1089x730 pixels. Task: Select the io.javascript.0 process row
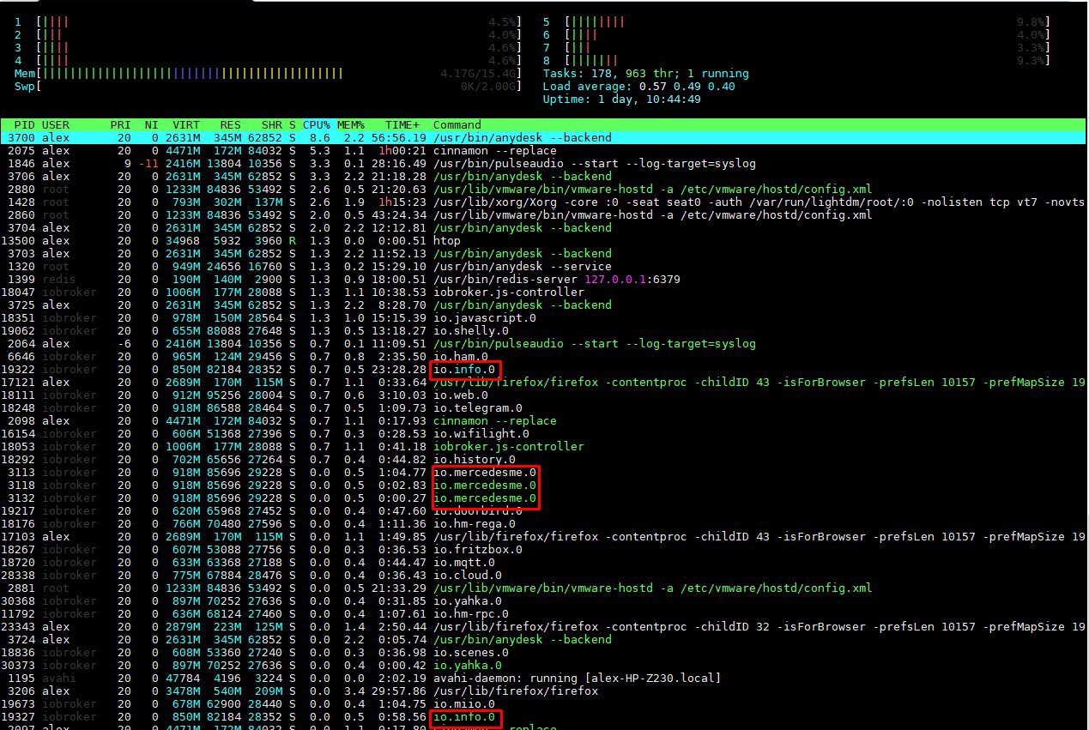[543, 317]
